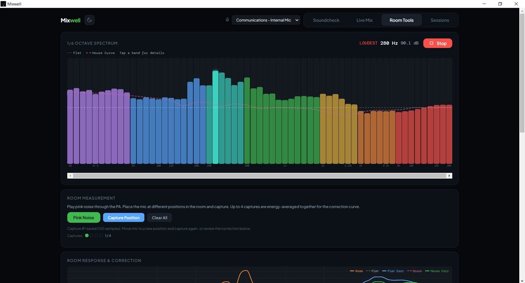The width and height of the screenshot is (525, 283).
Task: Click the horizontal spectrum scrollbar track
Action: coord(260,176)
